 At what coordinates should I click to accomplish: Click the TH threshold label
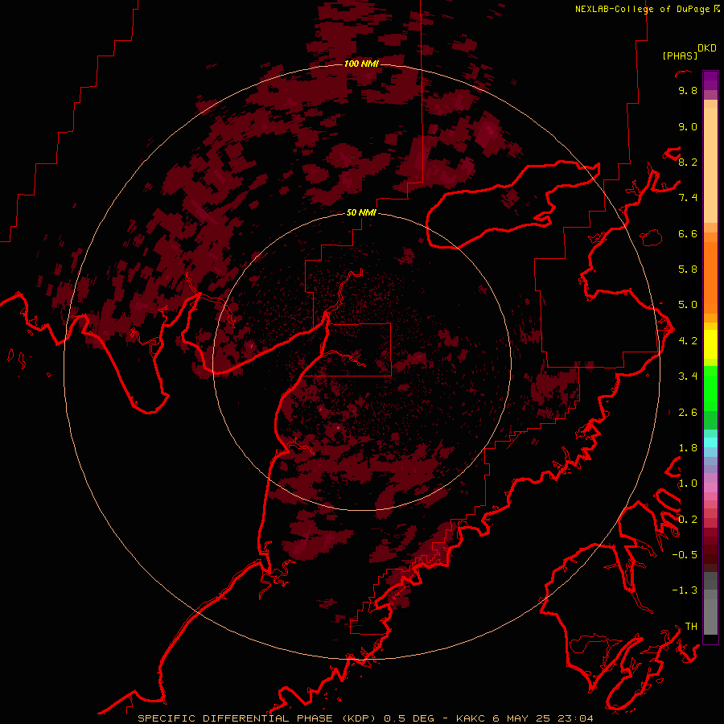pyautogui.click(x=691, y=627)
